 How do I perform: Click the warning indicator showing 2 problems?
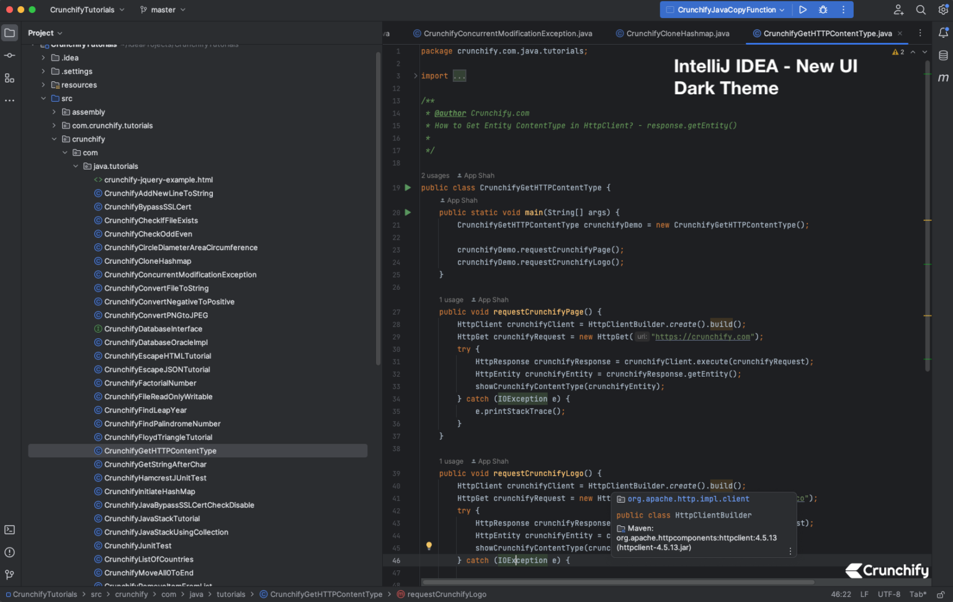tap(898, 52)
